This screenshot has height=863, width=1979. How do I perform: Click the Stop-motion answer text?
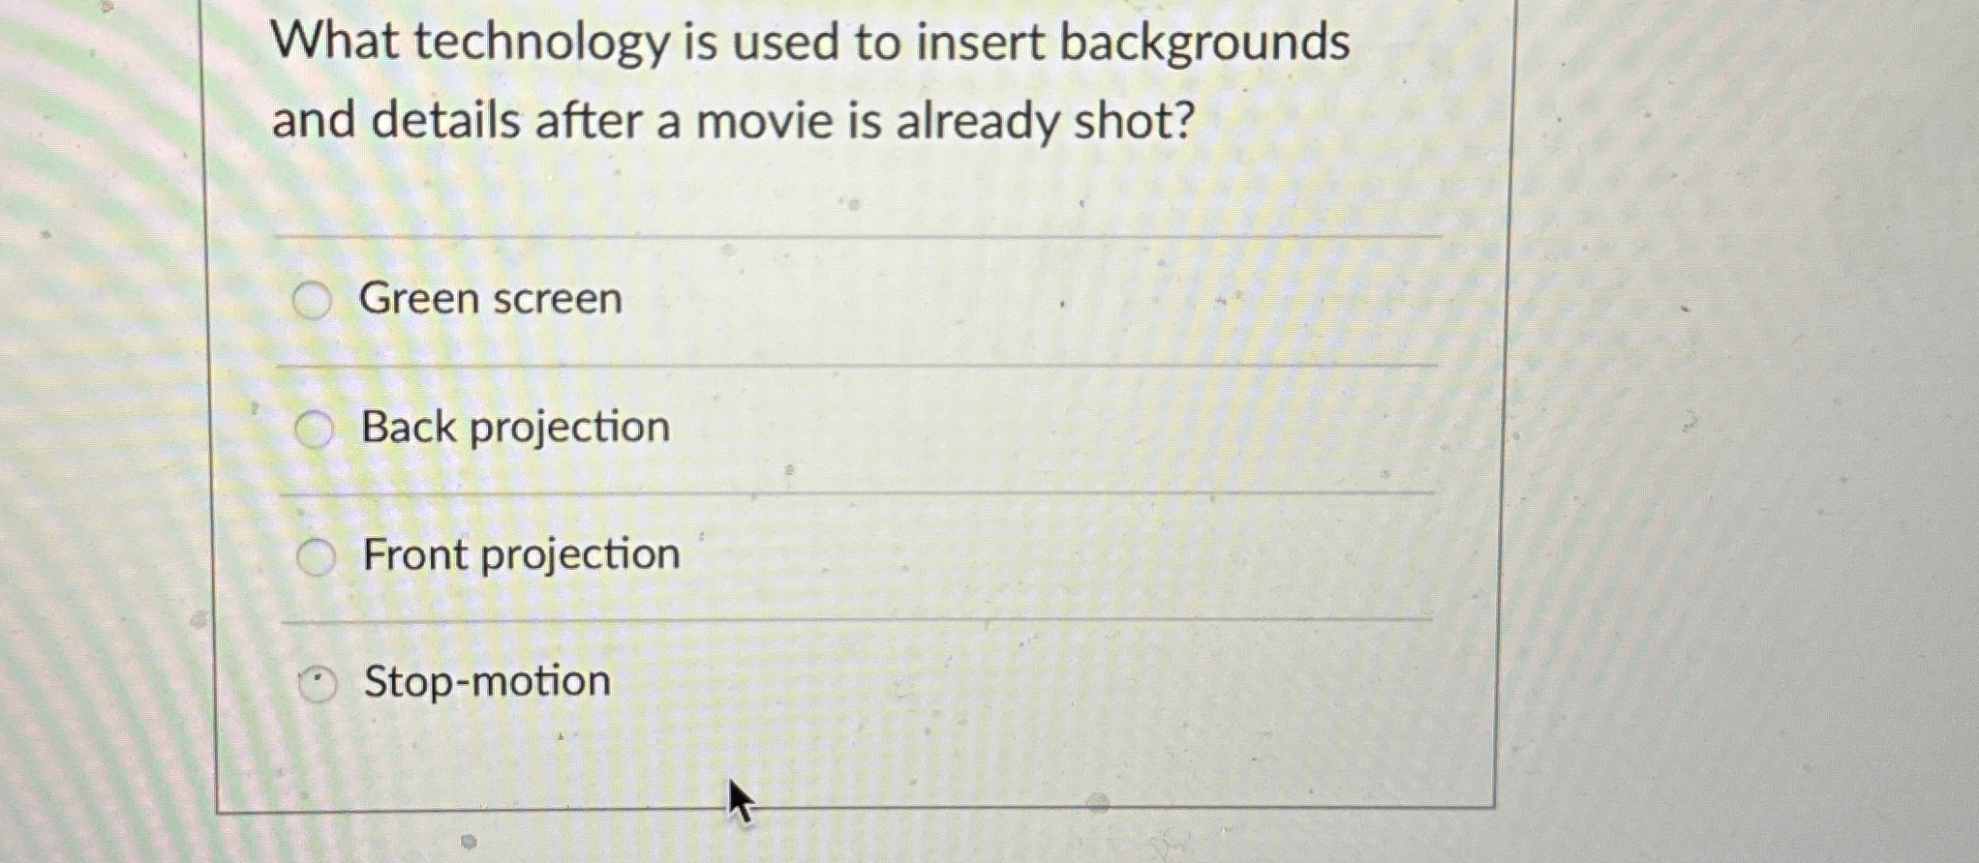pos(486,682)
